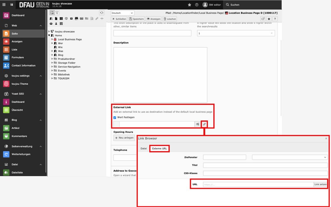This screenshot has width=331, height=207.
Task: Open the toujou Theme module
Action: pyautogui.click(x=20, y=84)
